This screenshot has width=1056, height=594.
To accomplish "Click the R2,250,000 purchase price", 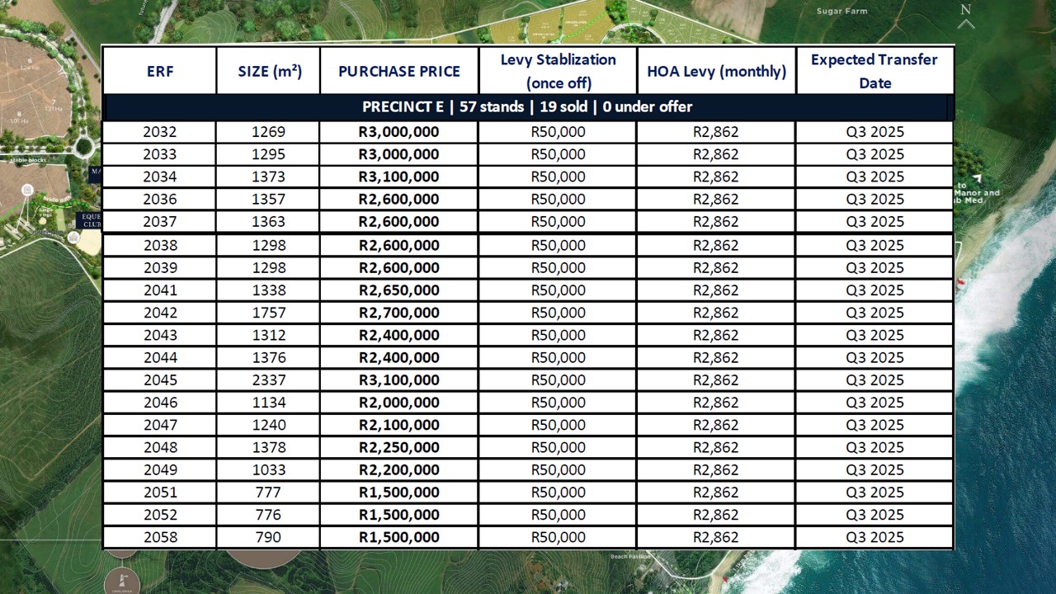I will pyautogui.click(x=399, y=447).
